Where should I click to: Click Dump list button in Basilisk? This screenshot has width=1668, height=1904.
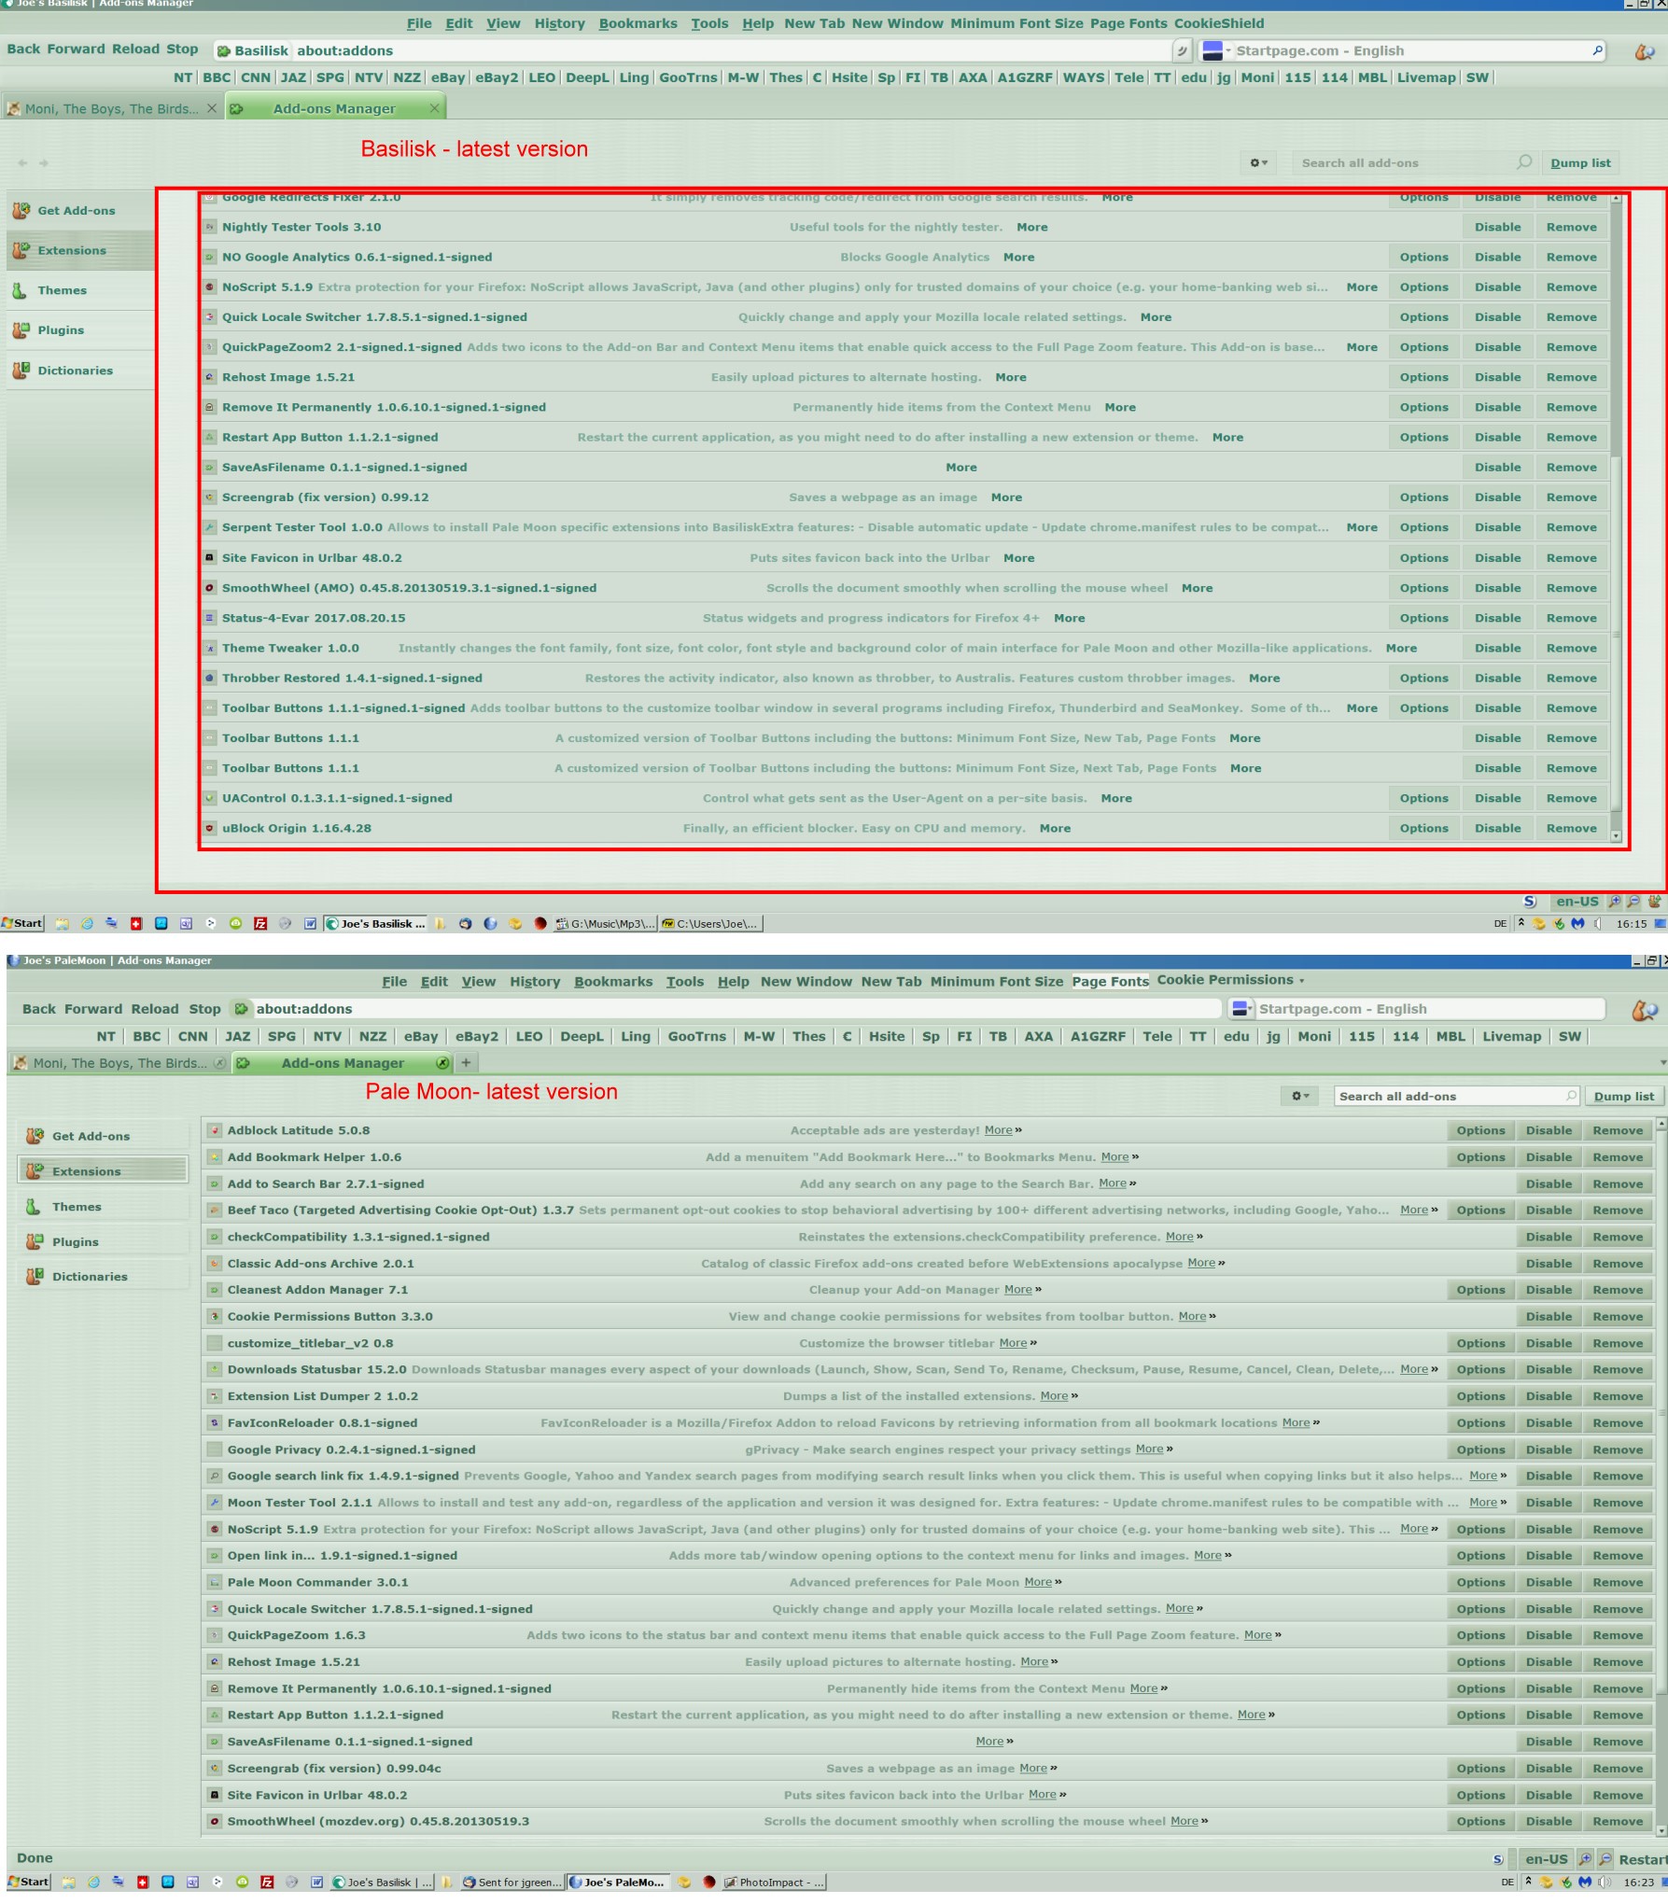[1580, 162]
